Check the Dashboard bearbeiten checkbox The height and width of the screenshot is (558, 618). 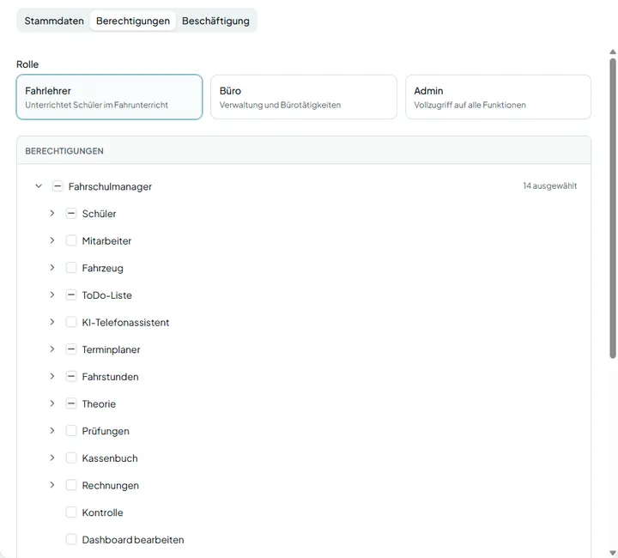[71, 540]
